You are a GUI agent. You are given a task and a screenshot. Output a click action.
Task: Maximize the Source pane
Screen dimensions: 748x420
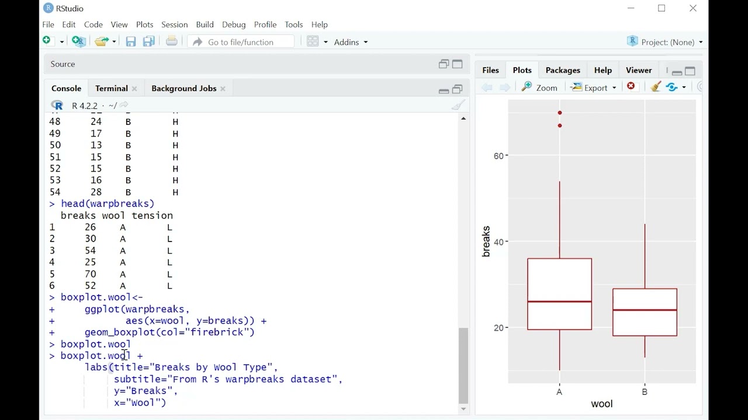458,64
